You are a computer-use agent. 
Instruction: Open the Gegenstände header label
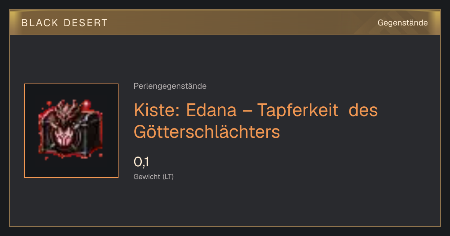tap(402, 23)
